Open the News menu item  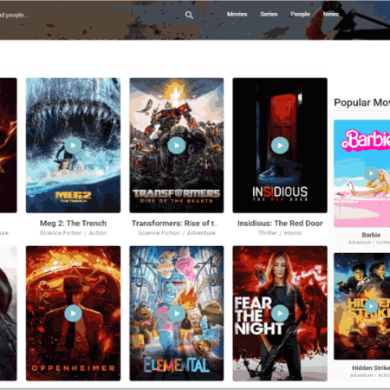pyautogui.click(x=331, y=14)
